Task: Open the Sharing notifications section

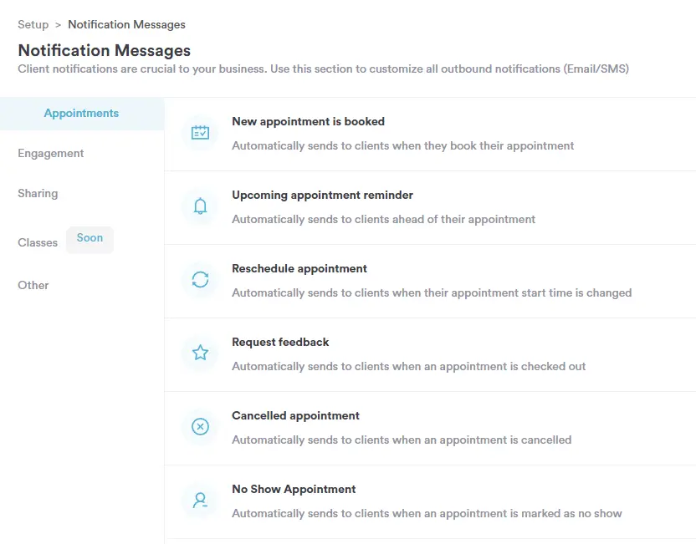Action: (x=38, y=193)
